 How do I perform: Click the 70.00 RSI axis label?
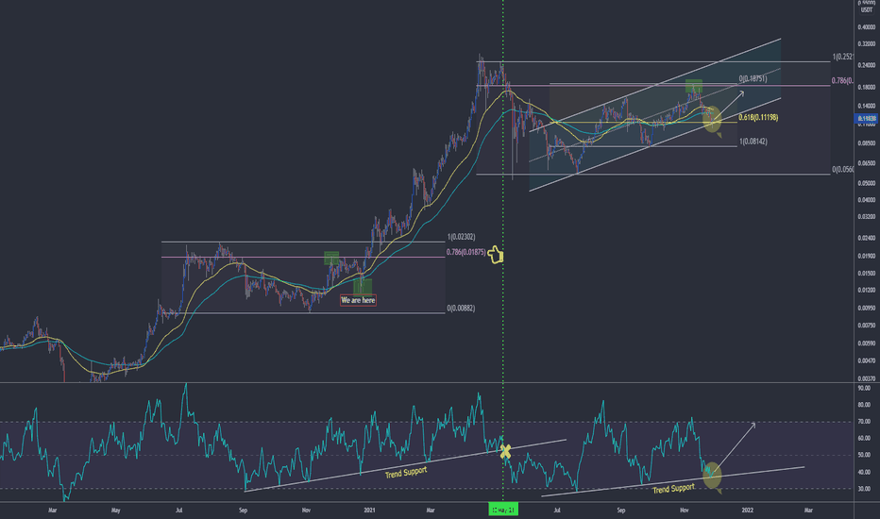tap(864, 422)
